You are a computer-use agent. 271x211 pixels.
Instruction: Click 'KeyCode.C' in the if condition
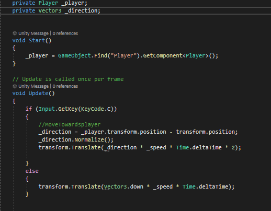click(x=96, y=109)
